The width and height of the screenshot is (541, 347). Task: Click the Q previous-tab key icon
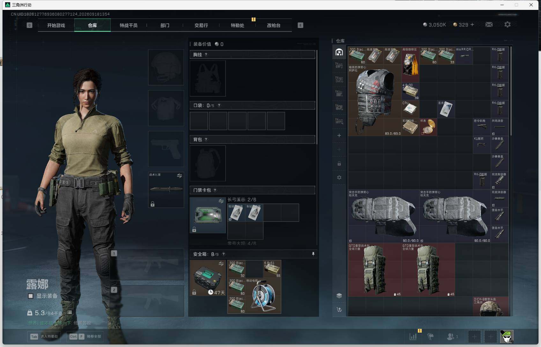pyautogui.click(x=29, y=25)
